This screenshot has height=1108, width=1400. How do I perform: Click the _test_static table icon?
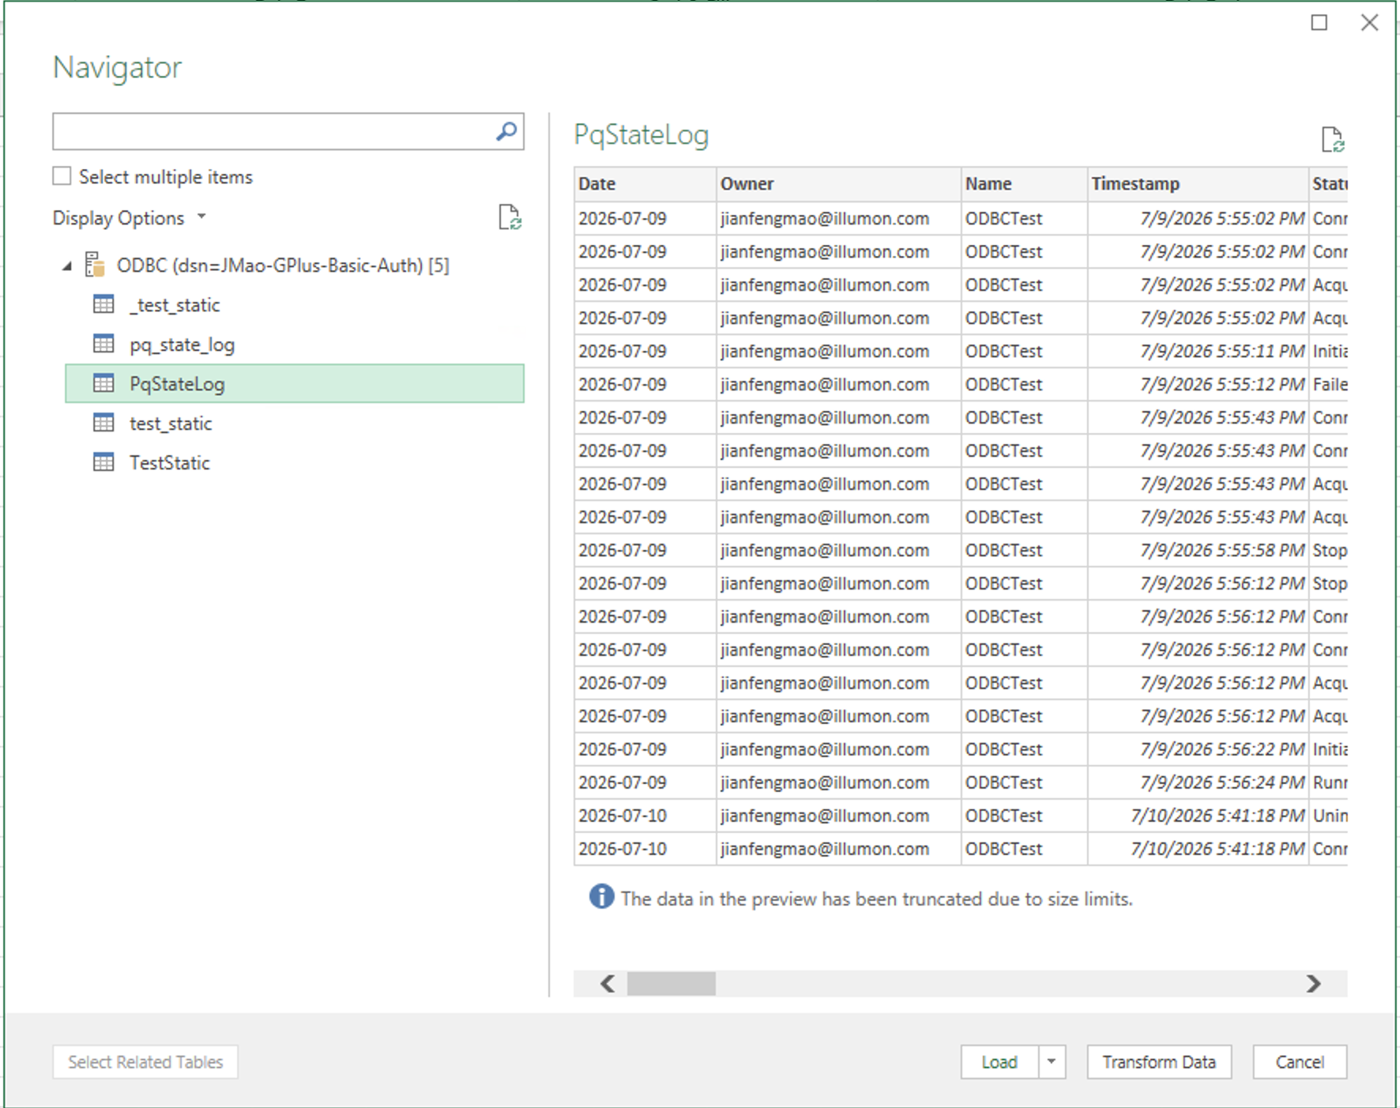103,304
